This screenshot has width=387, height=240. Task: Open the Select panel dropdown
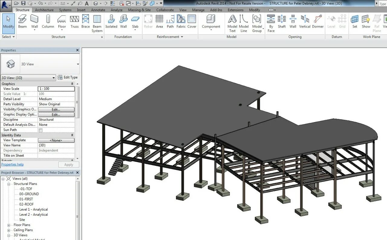tap(8, 37)
